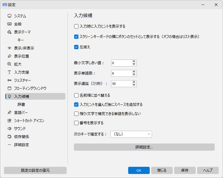Click the language icon beside 言語バー
Screen dimensions: 223x178
tap(9, 112)
